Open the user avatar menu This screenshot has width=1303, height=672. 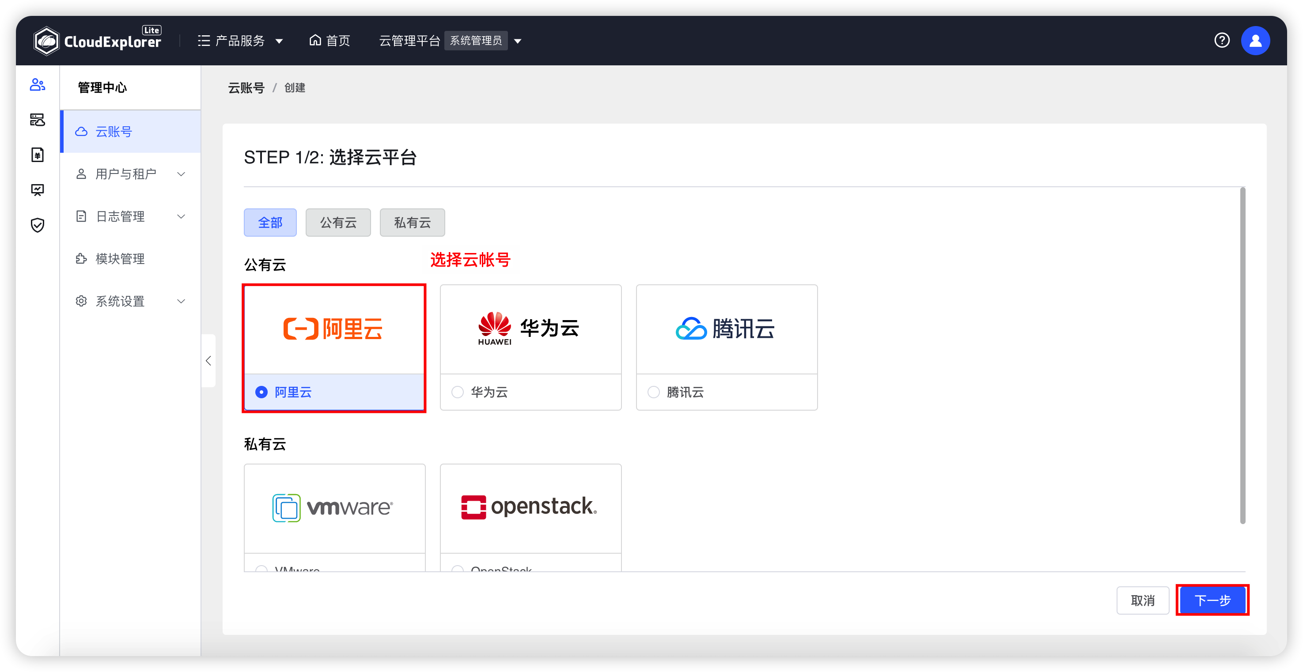[x=1255, y=41]
